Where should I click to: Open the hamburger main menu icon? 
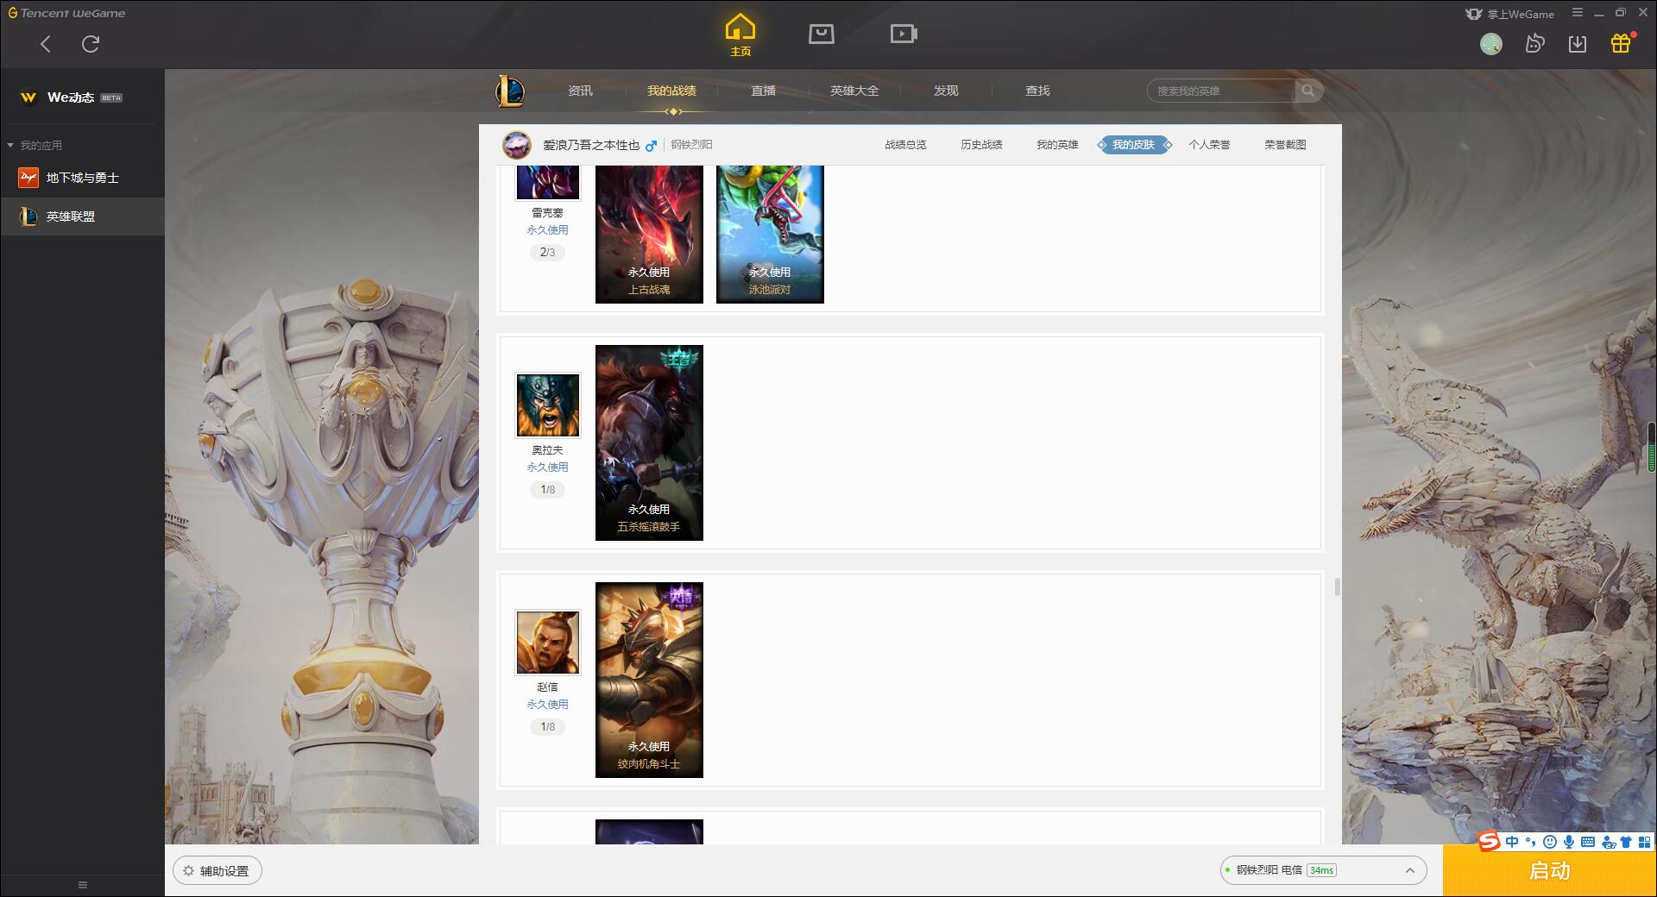tap(1578, 13)
